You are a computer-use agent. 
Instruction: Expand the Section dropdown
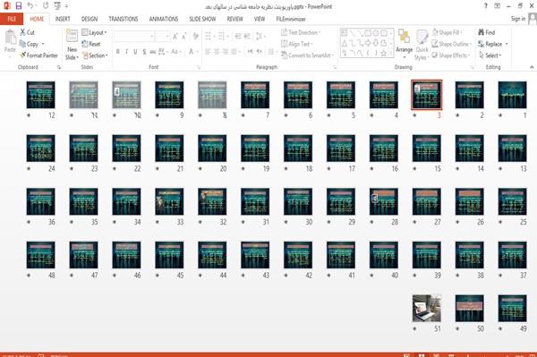pyautogui.click(x=95, y=55)
